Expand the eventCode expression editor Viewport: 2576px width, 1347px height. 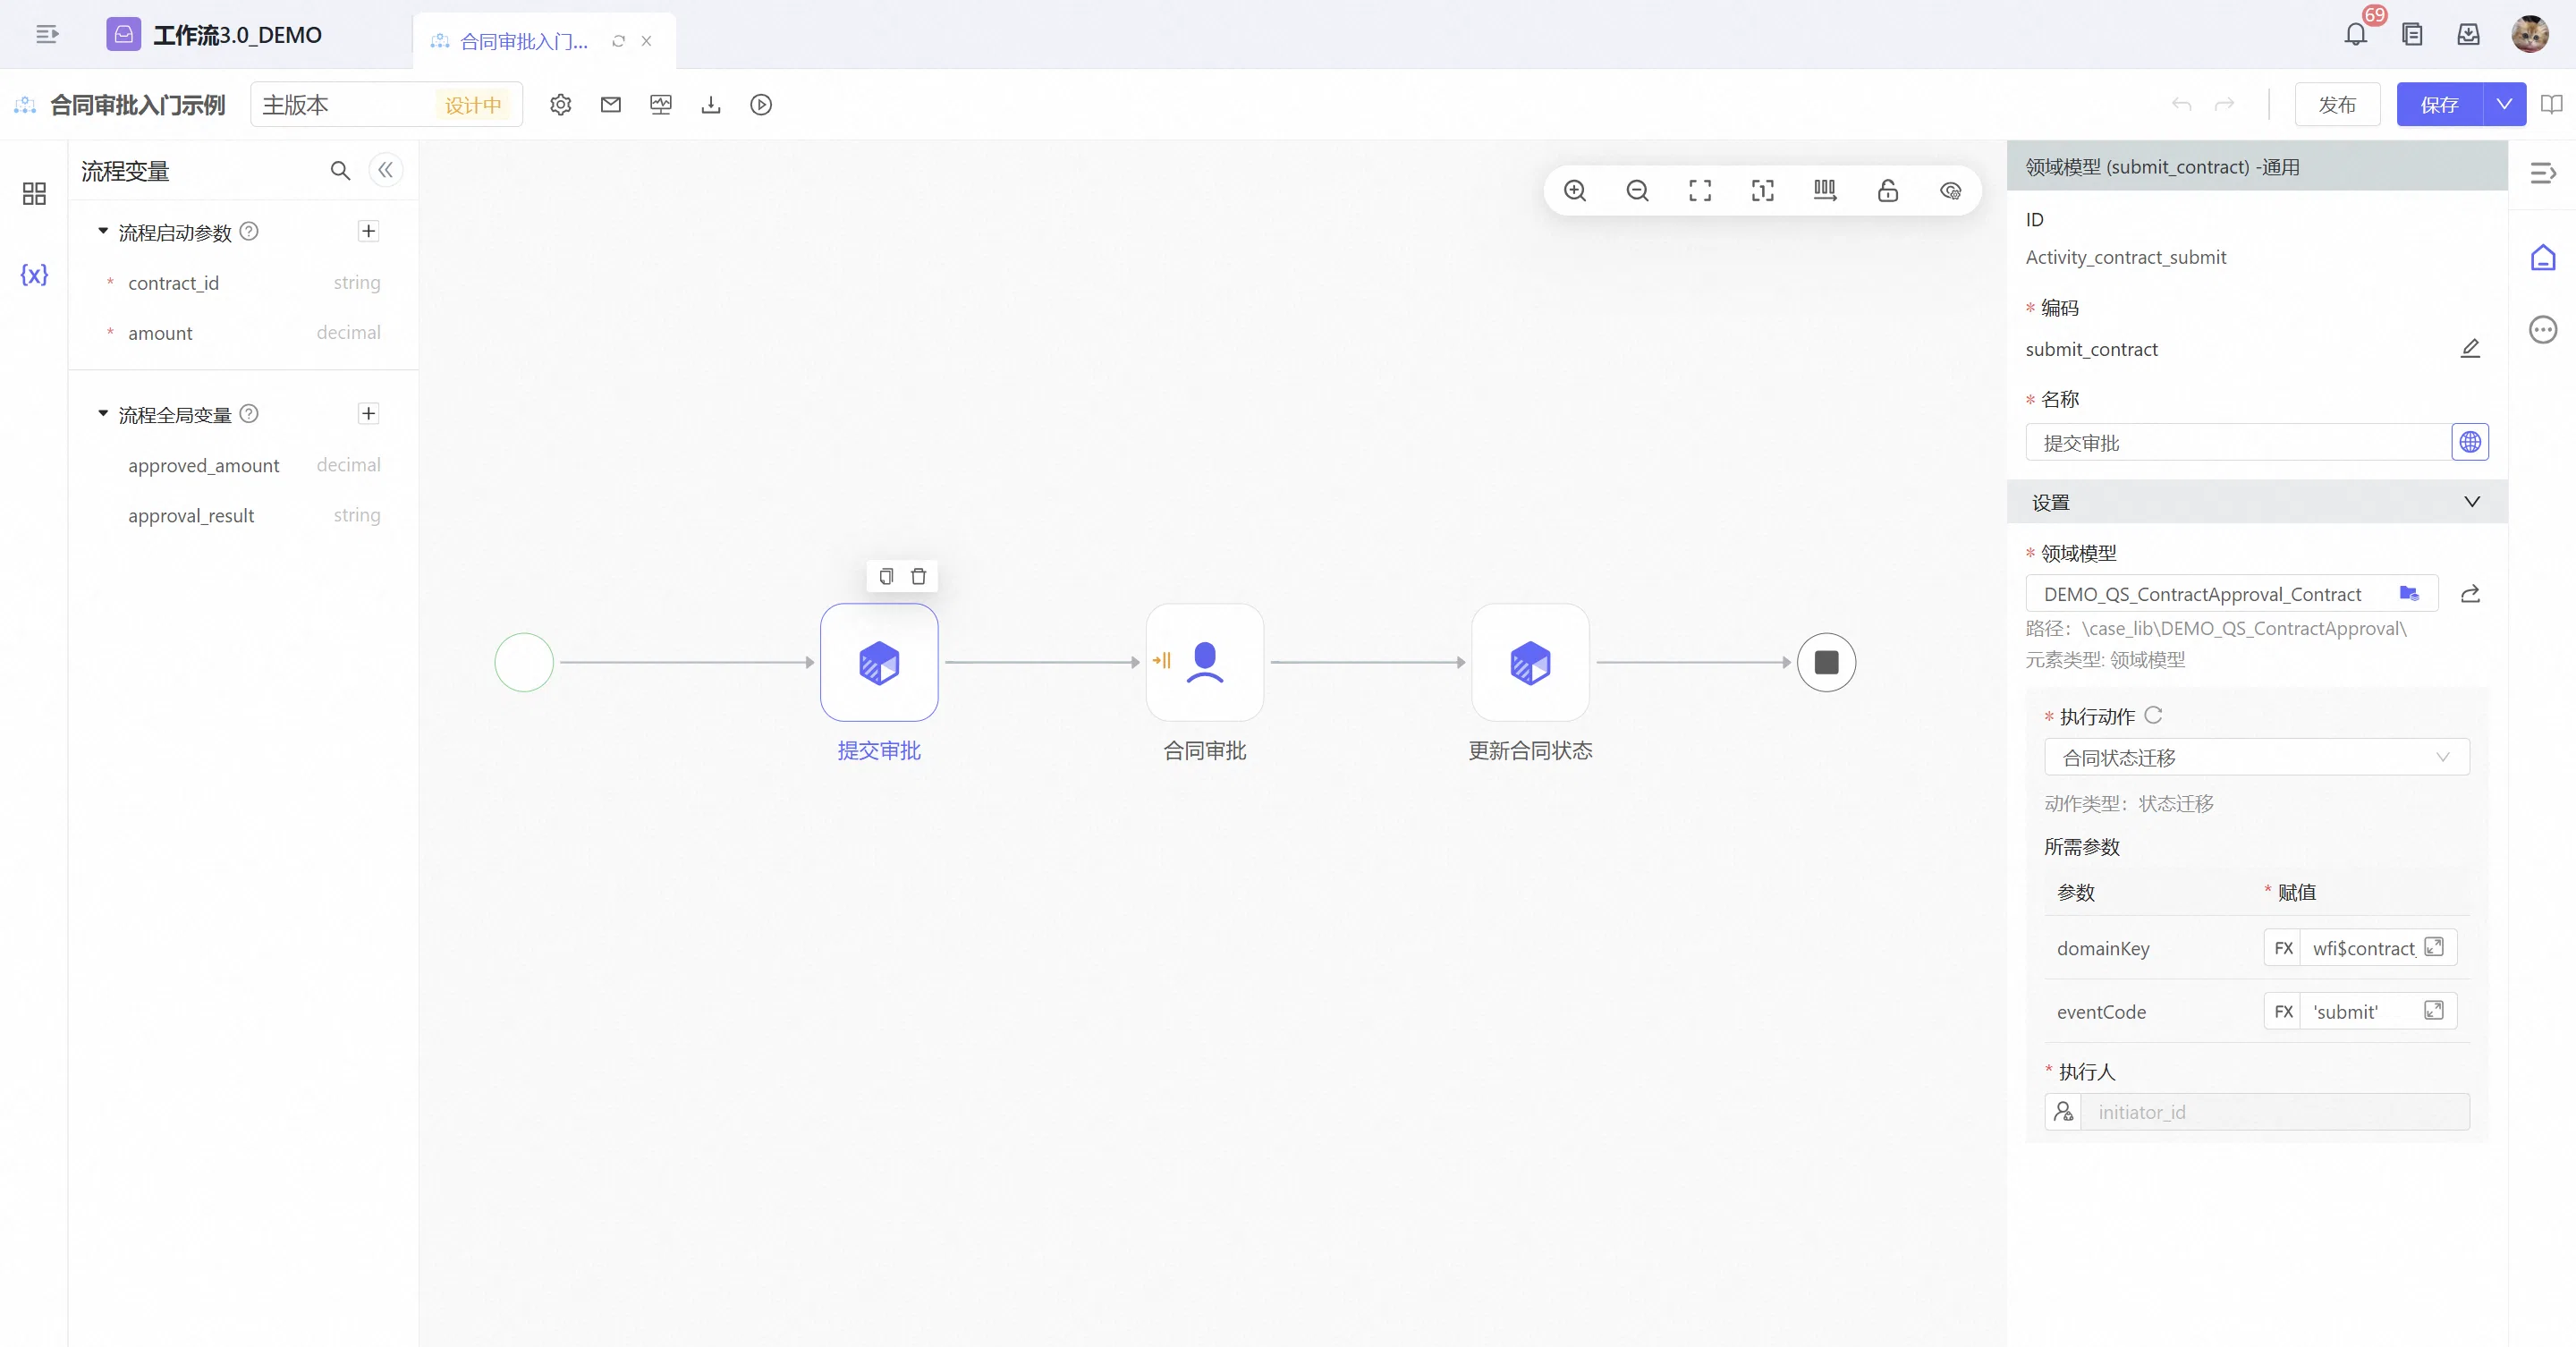coord(2434,1010)
